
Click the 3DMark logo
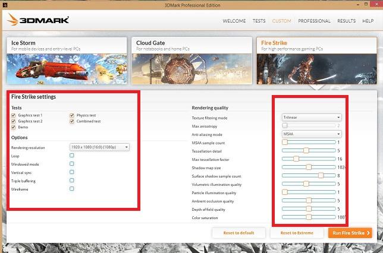pyautogui.click(x=38, y=20)
